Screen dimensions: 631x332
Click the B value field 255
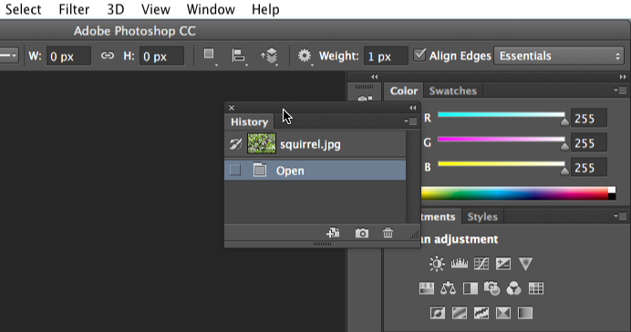[589, 168]
